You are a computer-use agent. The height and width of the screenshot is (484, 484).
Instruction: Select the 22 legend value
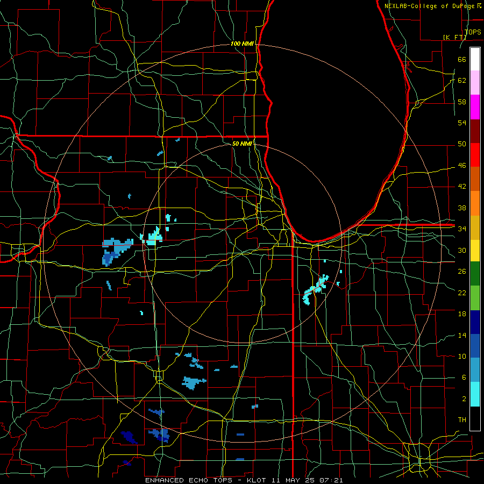coord(462,293)
